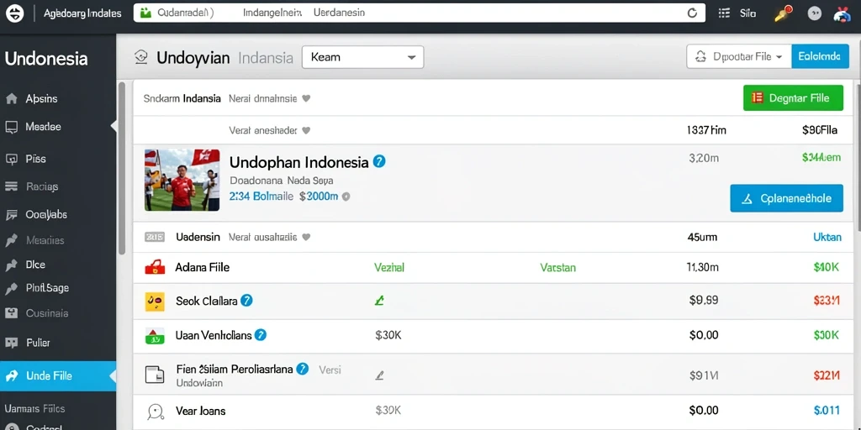The image size is (861, 430).
Task: Click the $.011 value in Vear Ioans row
Action: pyautogui.click(x=827, y=410)
